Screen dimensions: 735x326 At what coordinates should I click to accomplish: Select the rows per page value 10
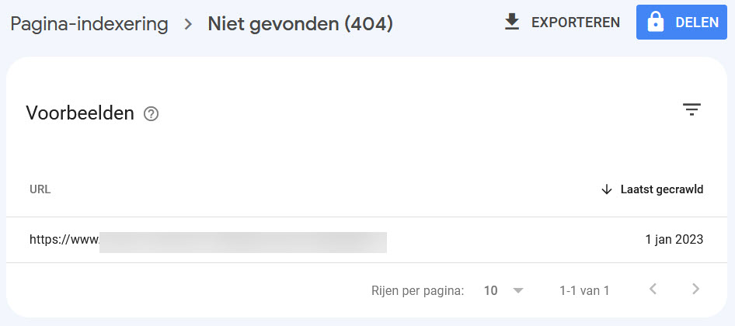[491, 291]
